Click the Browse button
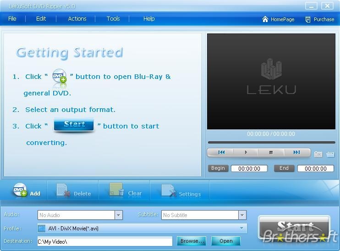 (x=191, y=241)
